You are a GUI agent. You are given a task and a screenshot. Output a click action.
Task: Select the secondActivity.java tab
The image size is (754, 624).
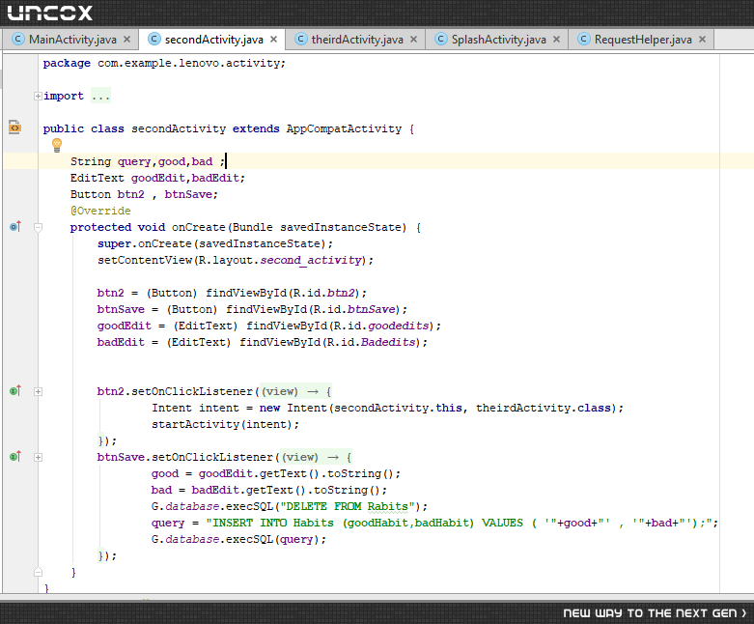click(x=212, y=40)
